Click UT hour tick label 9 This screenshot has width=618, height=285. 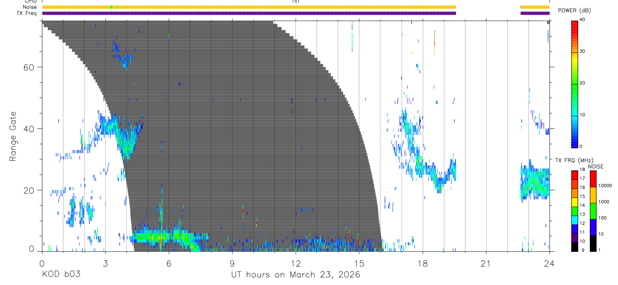[x=232, y=263]
